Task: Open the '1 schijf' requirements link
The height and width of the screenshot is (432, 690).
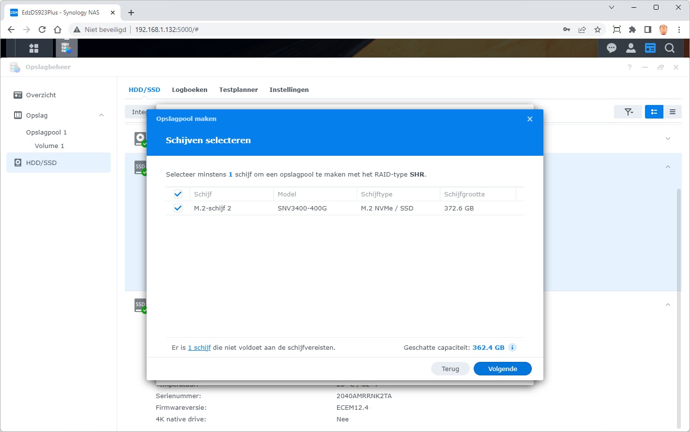Action: pyautogui.click(x=199, y=347)
